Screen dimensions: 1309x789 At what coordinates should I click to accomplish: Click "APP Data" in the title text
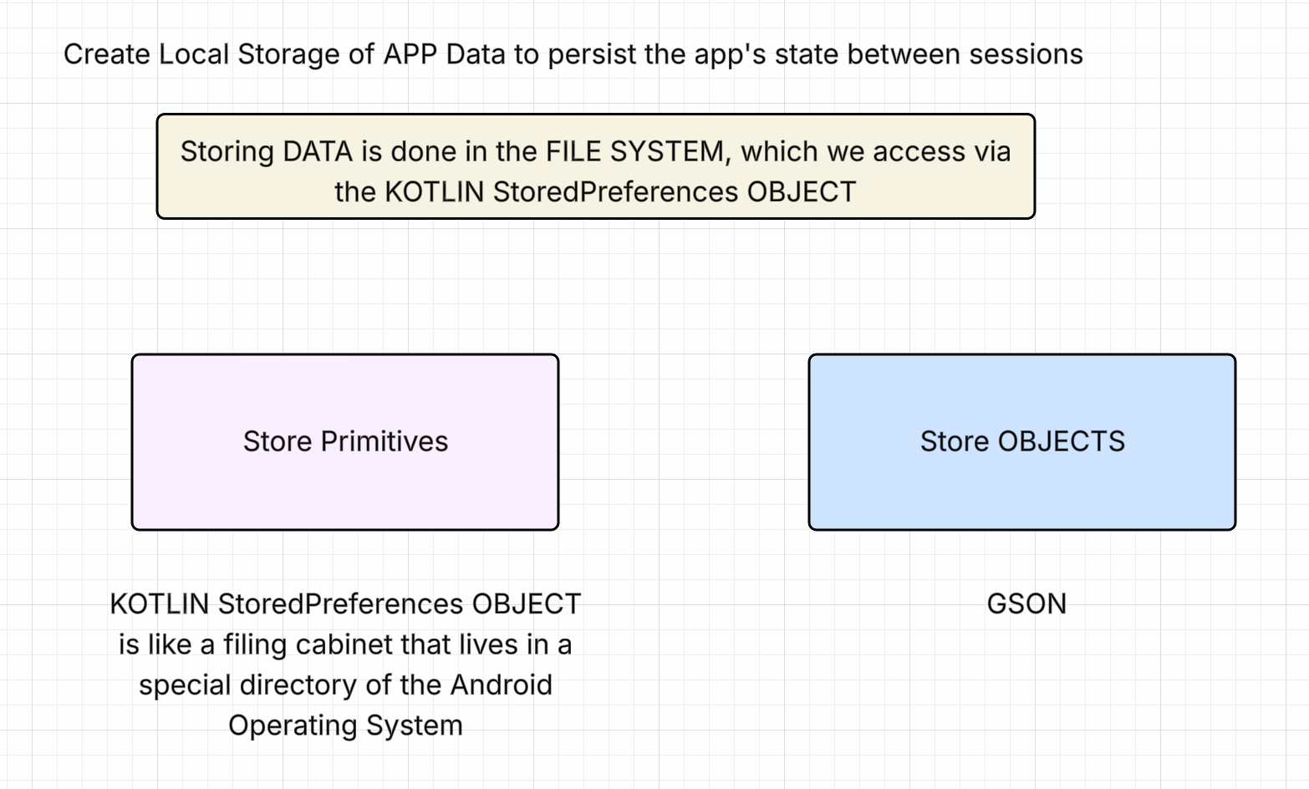click(x=444, y=54)
